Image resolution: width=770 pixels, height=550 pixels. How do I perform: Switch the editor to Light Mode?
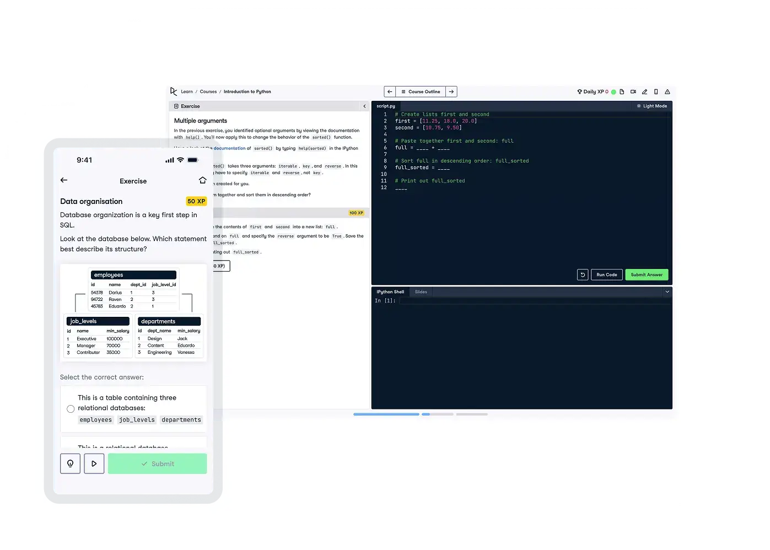(x=651, y=106)
